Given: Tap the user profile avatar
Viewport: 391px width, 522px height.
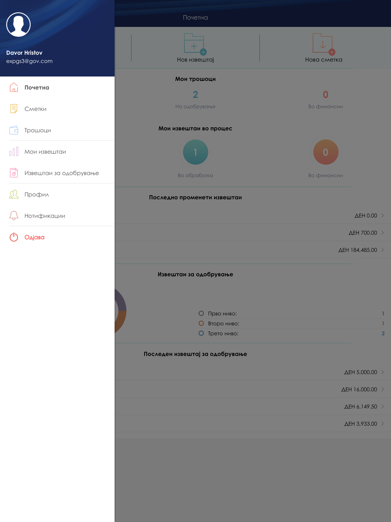Looking at the screenshot, I should [18, 25].
